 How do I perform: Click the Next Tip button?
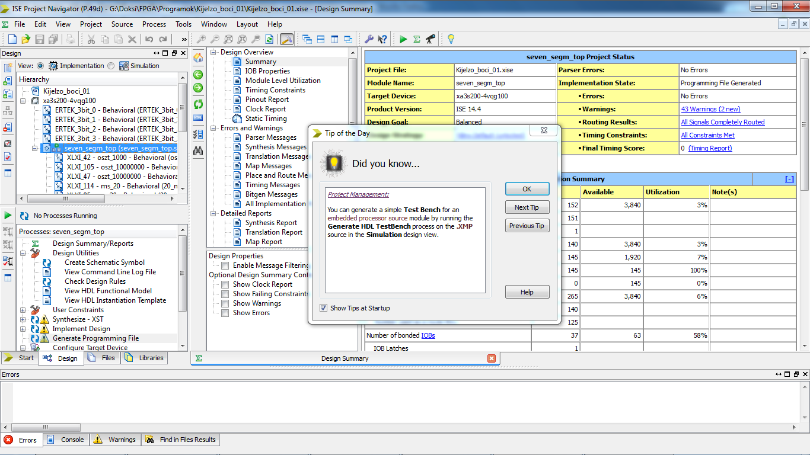(527, 207)
